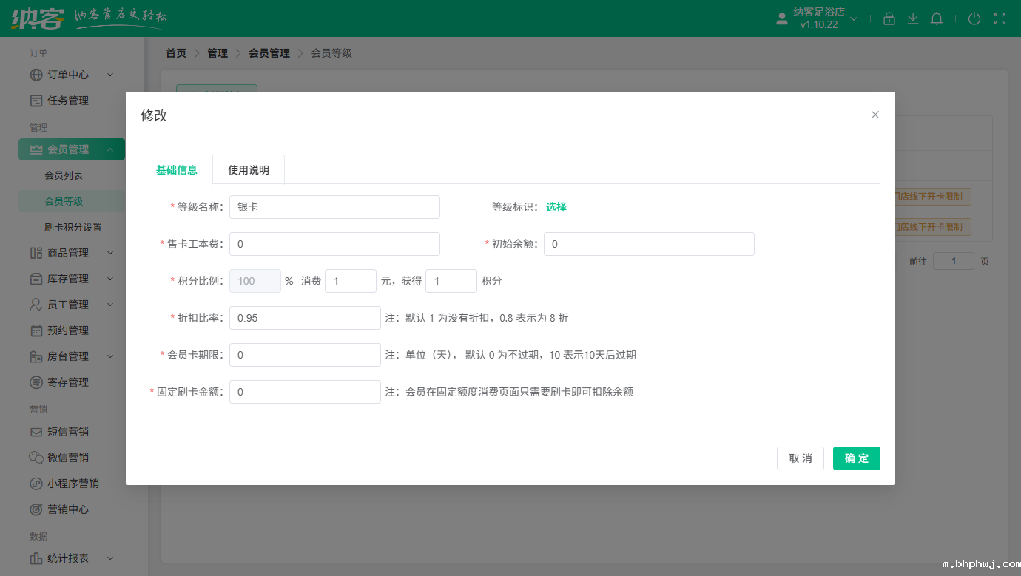Screen dimensions: 1021x576
Task: Focus the 获得 积分 input
Action: coord(451,281)
